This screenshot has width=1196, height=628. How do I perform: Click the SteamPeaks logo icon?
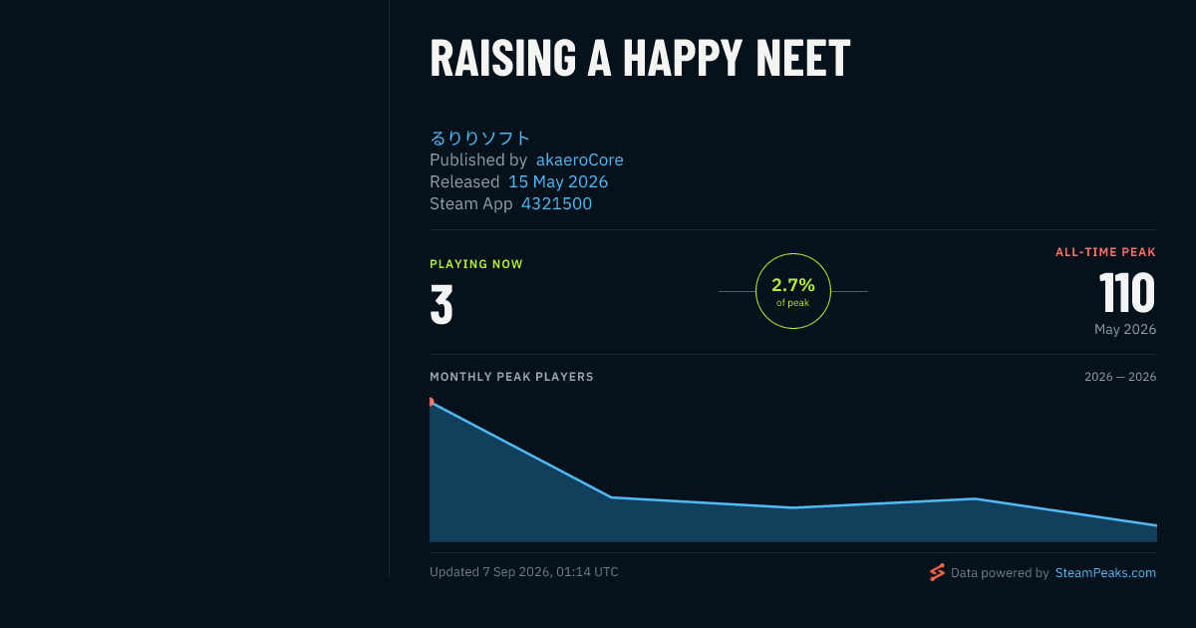(x=937, y=572)
